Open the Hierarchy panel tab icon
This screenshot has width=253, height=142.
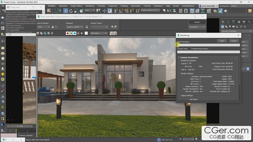tap(233, 22)
